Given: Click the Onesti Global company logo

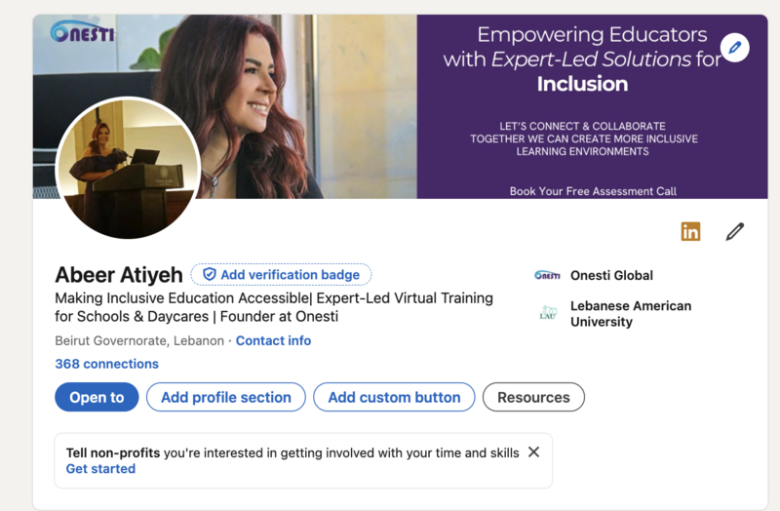Looking at the screenshot, I should click(547, 275).
